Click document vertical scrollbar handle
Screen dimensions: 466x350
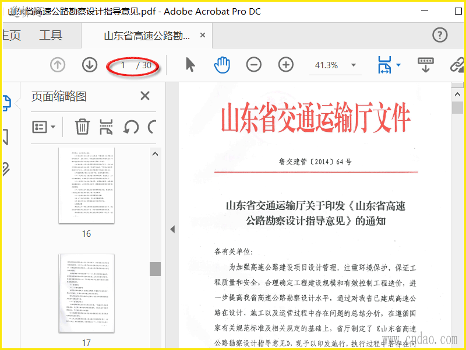[x=457, y=108]
